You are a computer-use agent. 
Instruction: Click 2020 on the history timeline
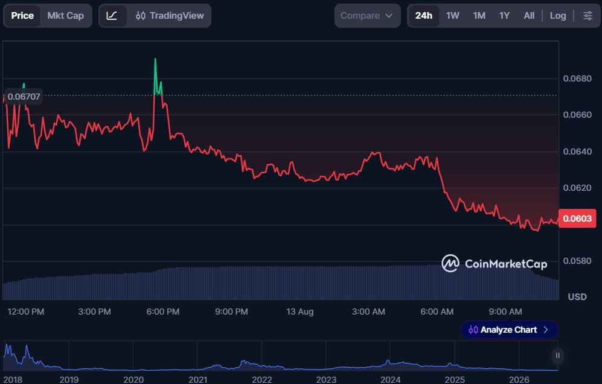[133, 380]
